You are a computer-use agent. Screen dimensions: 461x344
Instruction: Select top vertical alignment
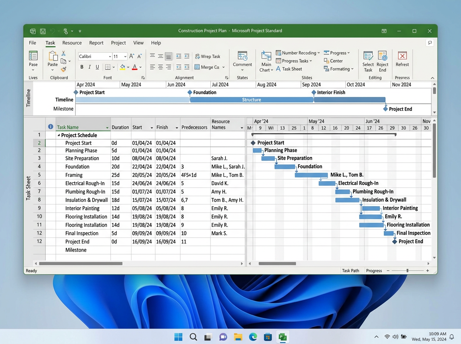[153, 56]
